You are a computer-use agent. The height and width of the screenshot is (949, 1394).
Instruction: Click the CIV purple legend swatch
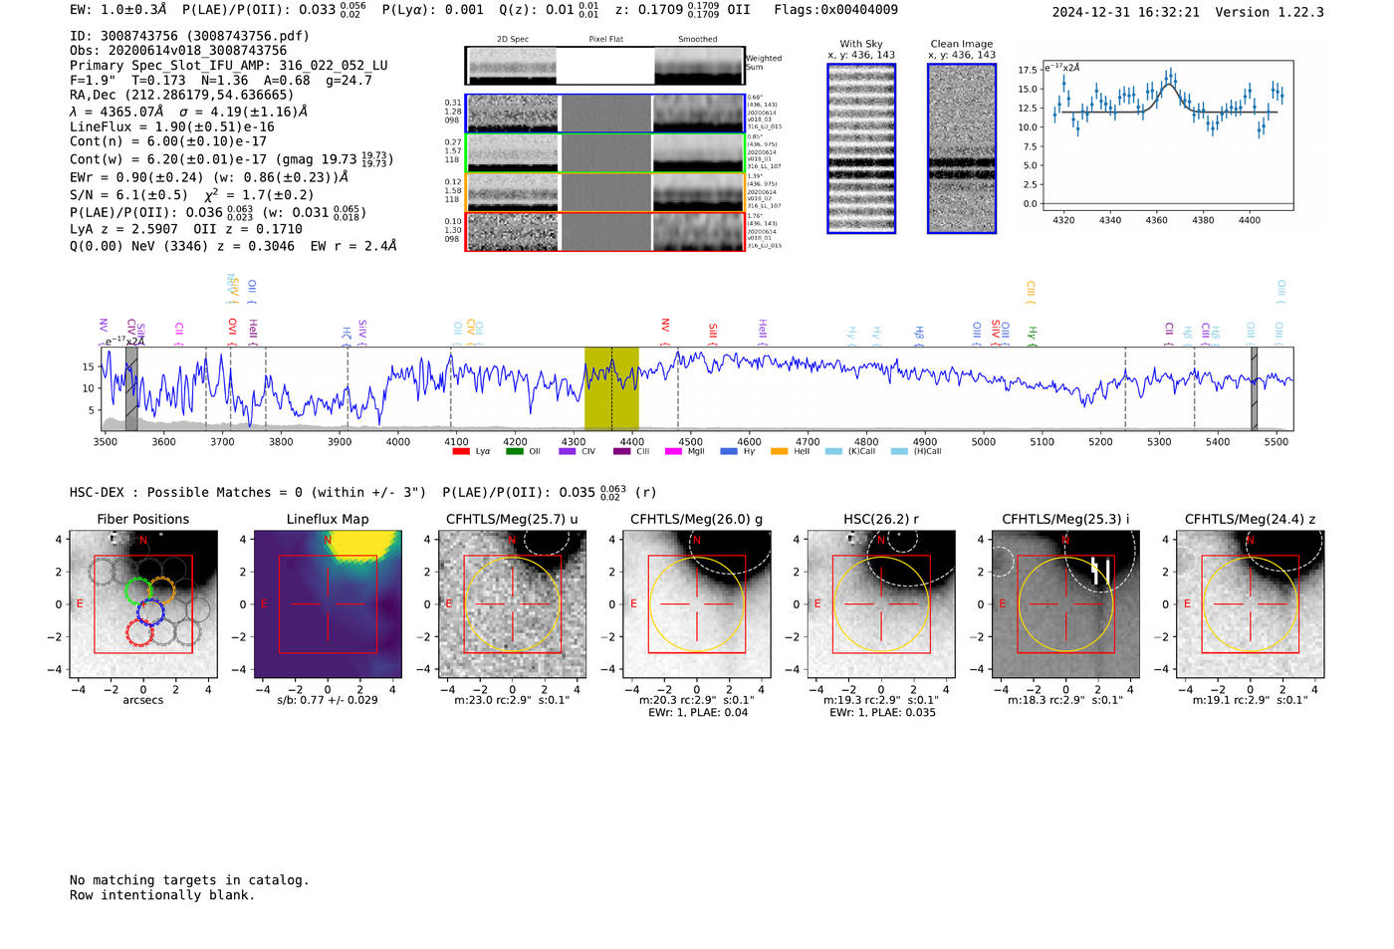click(x=568, y=451)
